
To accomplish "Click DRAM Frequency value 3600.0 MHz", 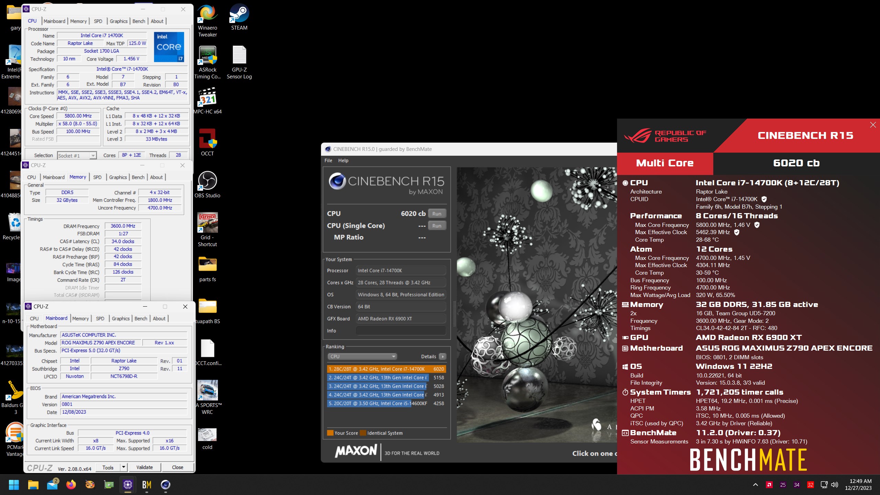I will coord(123,226).
